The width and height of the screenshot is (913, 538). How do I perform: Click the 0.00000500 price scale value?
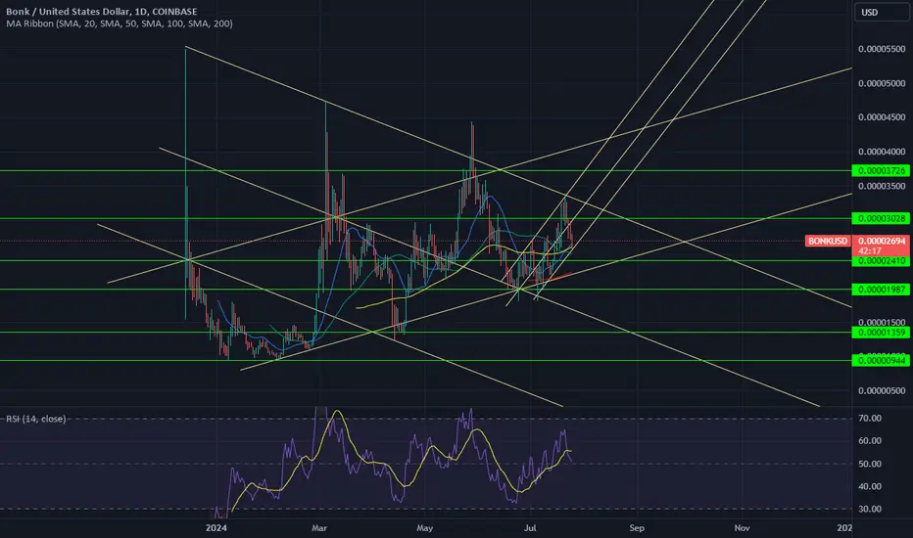tap(882, 391)
